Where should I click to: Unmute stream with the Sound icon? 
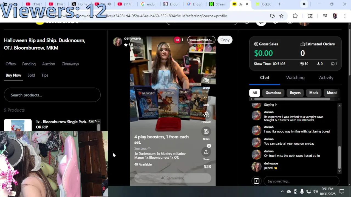pos(206,80)
